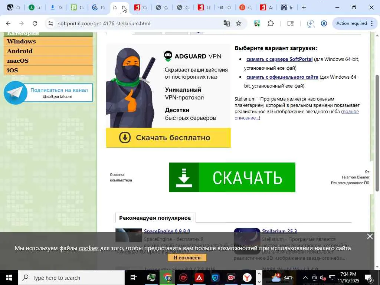Close the current active tab
Screen dimensions: 380x285
coord(124,7)
